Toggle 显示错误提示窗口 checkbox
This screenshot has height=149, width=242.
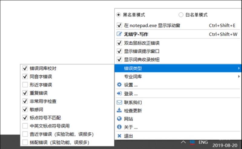click(119, 51)
